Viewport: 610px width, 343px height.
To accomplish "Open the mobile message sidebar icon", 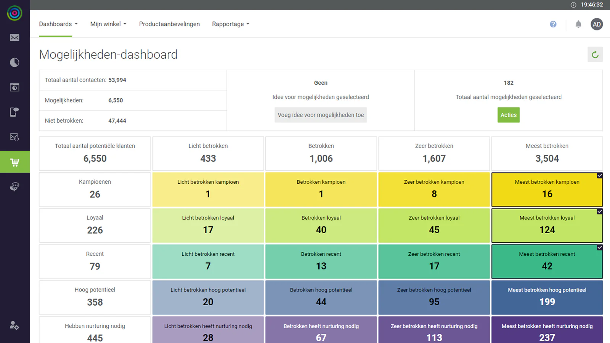I will (14, 112).
